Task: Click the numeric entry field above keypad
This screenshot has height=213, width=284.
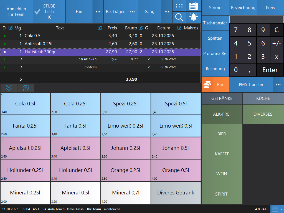Action: [256, 19]
